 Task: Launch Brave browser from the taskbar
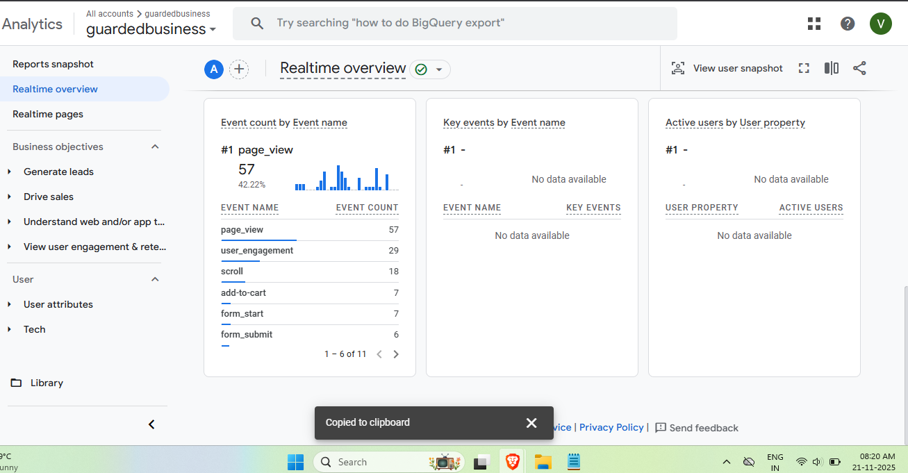pos(512,461)
